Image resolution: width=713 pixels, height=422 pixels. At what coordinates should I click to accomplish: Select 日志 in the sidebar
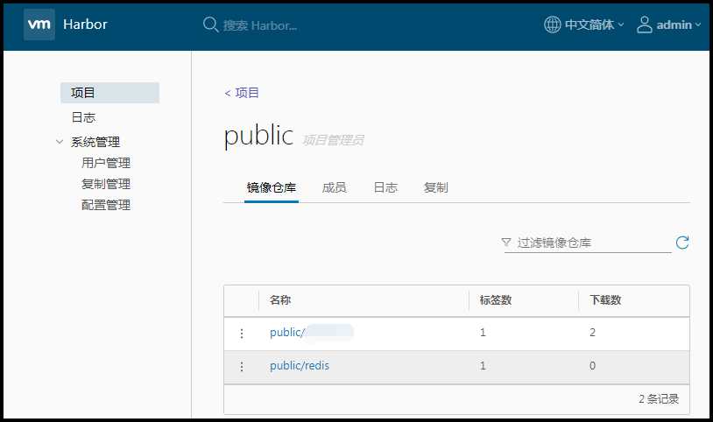[x=83, y=117]
